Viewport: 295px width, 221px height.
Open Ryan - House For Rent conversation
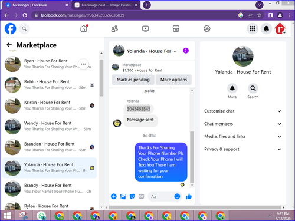tap(50, 64)
